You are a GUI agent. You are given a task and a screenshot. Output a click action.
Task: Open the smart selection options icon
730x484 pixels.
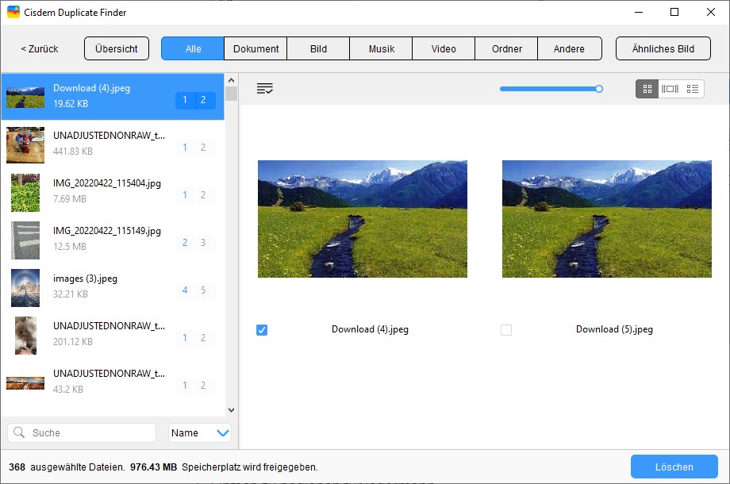coord(264,88)
